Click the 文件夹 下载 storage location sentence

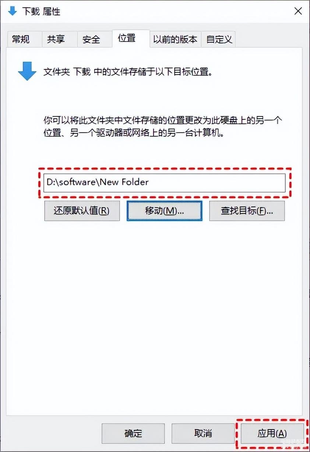128,71
